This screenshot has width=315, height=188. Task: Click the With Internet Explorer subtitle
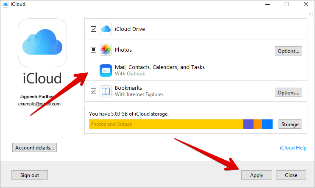click(x=139, y=94)
